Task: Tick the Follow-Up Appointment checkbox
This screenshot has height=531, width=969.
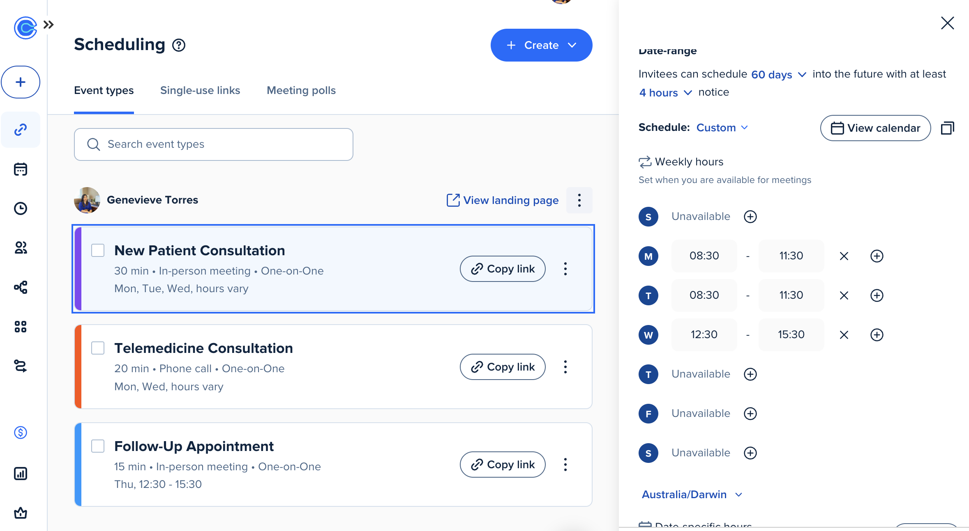Action: coord(98,446)
